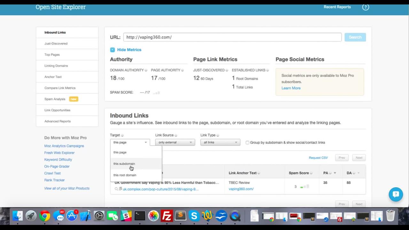Open Launchpad rocket in the dock

pos(31,216)
